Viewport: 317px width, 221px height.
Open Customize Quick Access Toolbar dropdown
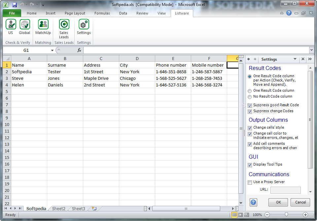click(43, 5)
